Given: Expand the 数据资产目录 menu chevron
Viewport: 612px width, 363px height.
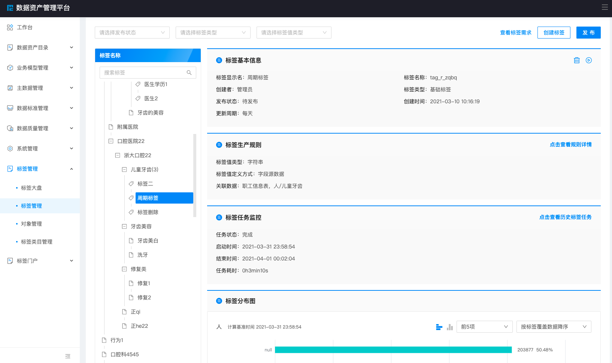Looking at the screenshot, I should [72, 48].
